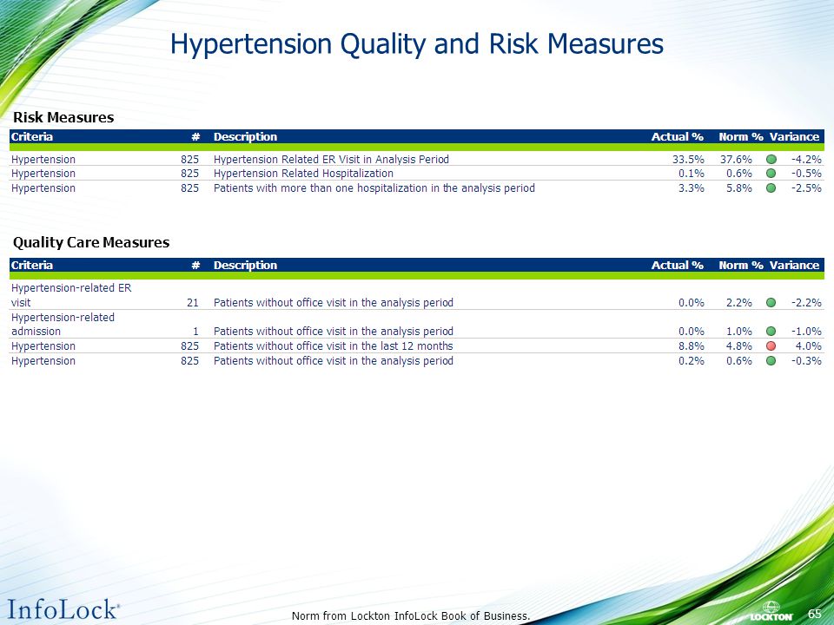The height and width of the screenshot is (625, 834).
Task: Click the Risk Measures heading
Action: coord(63,117)
